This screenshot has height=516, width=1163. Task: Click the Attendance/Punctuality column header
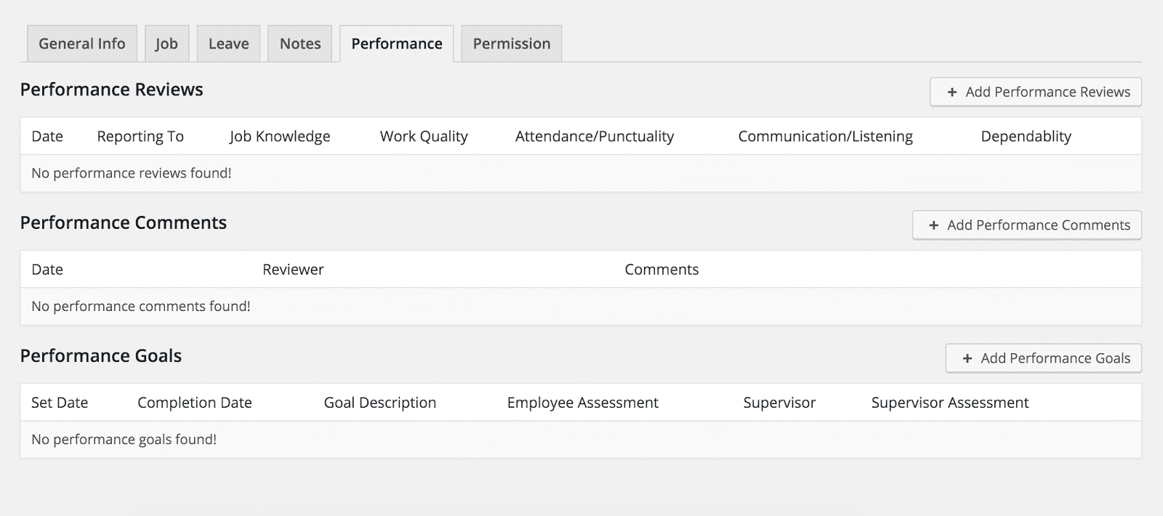click(595, 137)
